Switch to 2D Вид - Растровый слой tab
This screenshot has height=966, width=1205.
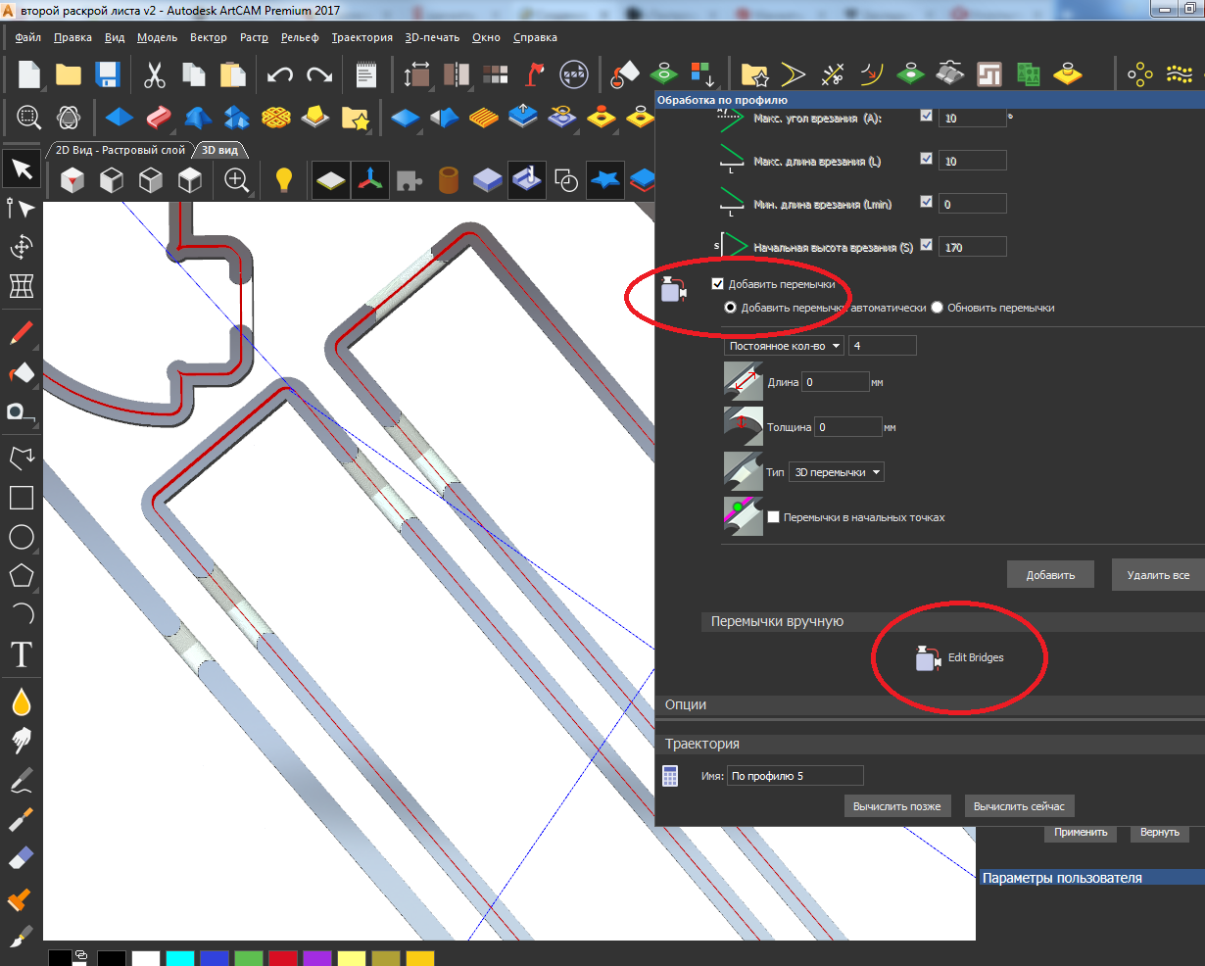pos(120,150)
